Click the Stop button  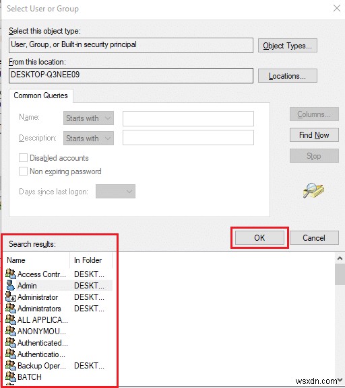click(314, 156)
